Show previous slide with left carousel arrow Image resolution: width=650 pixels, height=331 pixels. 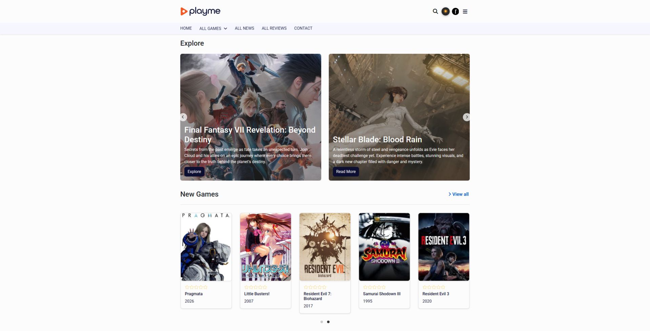click(183, 117)
